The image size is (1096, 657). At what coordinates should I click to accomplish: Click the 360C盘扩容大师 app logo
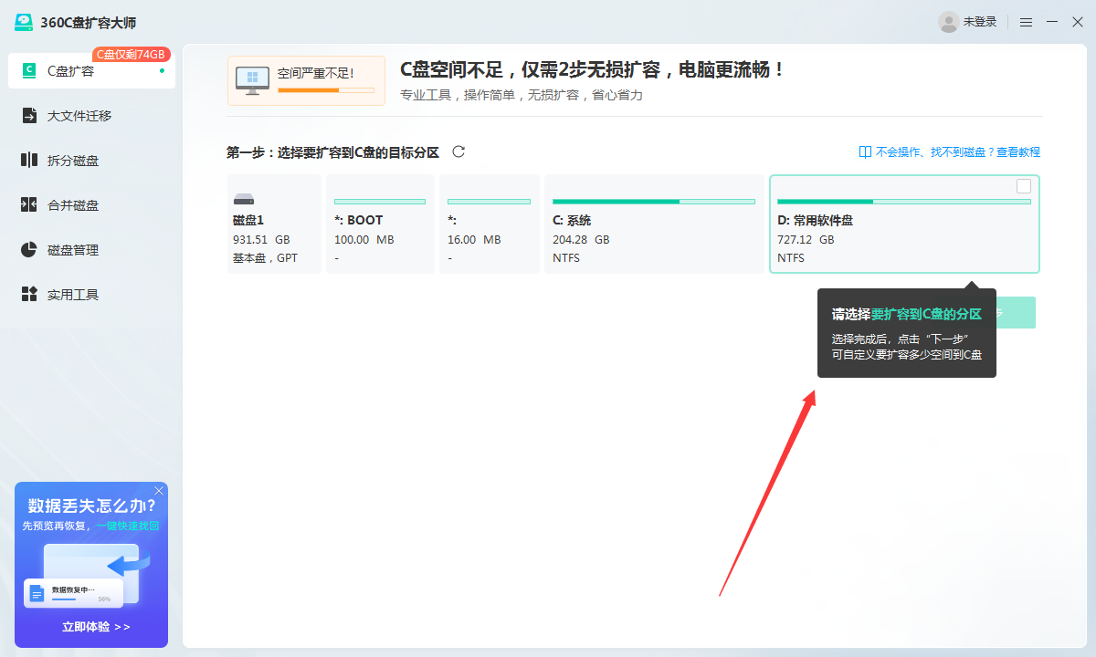pos(24,22)
